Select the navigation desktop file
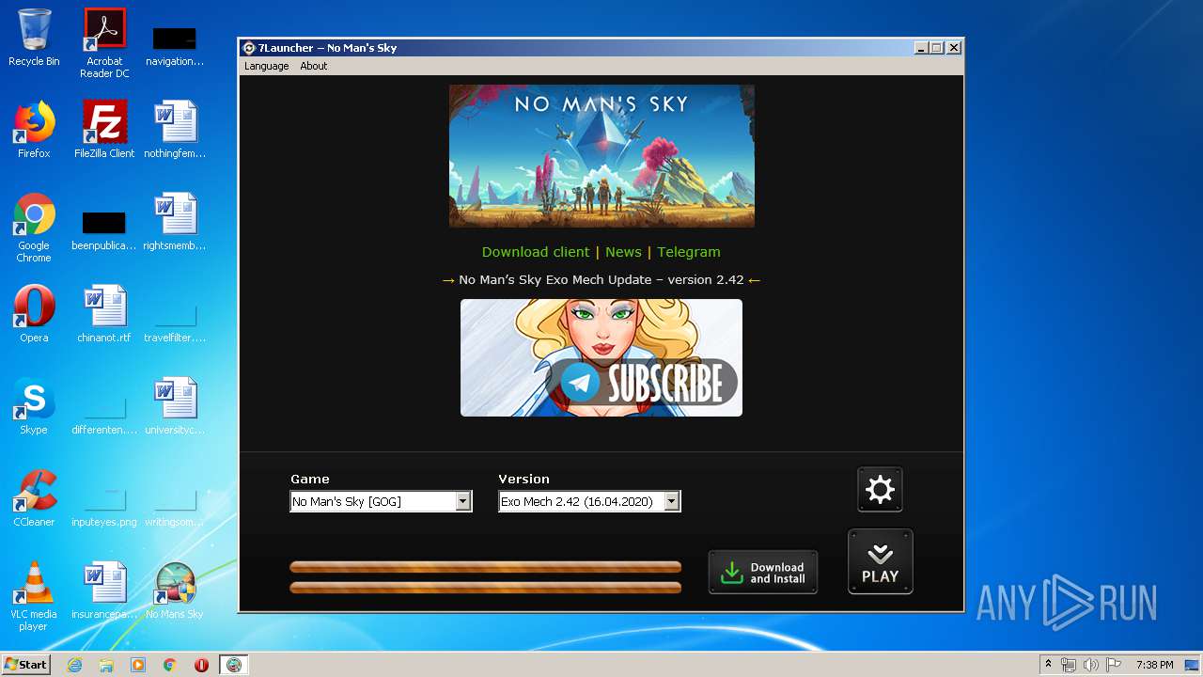This screenshot has width=1203, height=677. pos(175,45)
